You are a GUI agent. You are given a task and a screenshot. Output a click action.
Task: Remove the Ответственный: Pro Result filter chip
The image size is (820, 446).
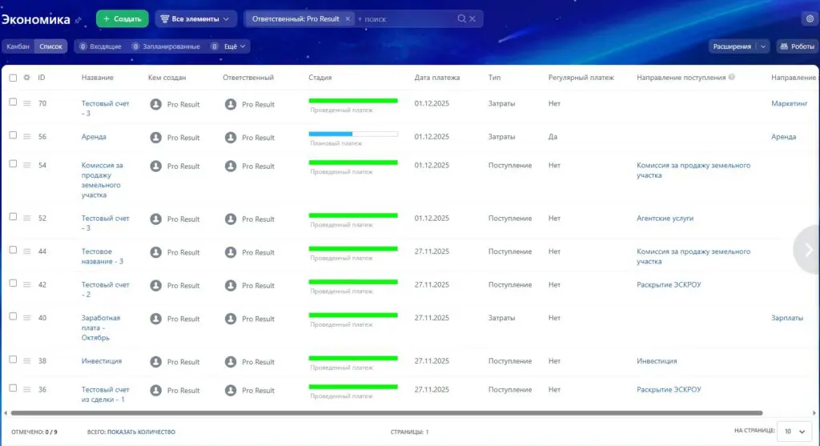click(348, 19)
